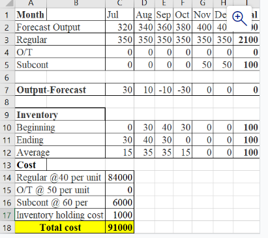268x238 pixels.
Task: Click the 'Oct' month cell
Action: tap(183, 15)
